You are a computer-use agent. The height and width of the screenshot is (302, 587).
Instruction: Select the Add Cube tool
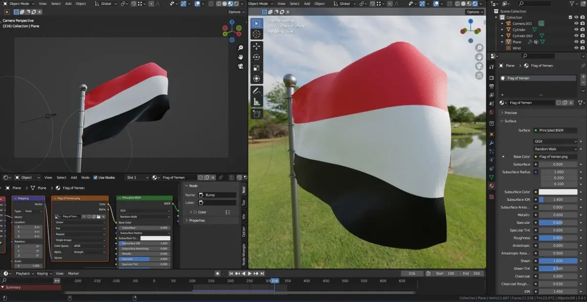(256, 114)
